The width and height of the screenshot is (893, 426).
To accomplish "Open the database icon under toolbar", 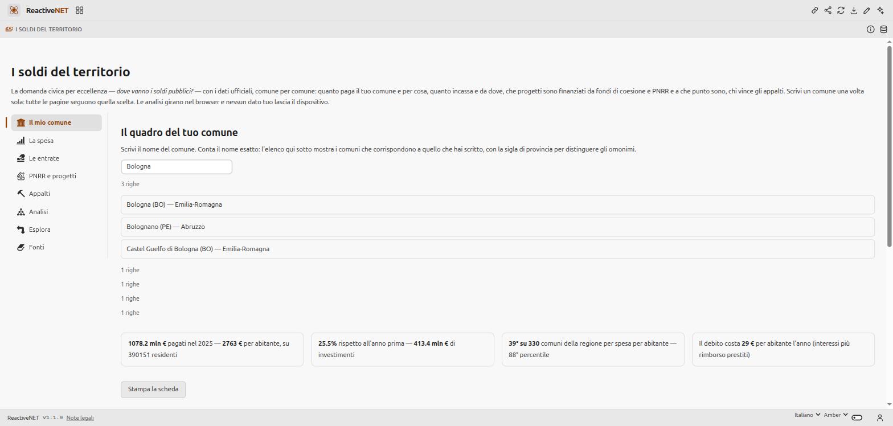I will pyautogui.click(x=884, y=29).
